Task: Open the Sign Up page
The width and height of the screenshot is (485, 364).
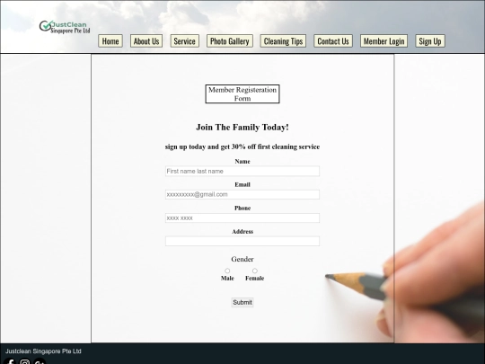Action: [430, 40]
